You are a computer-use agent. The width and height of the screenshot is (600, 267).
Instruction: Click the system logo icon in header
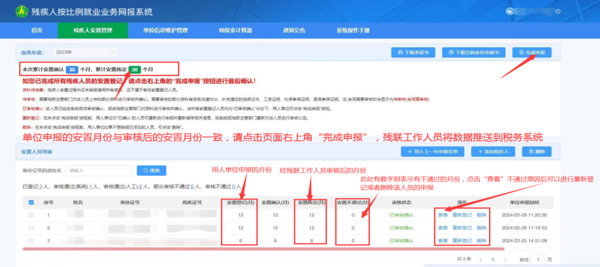click(x=22, y=11)
